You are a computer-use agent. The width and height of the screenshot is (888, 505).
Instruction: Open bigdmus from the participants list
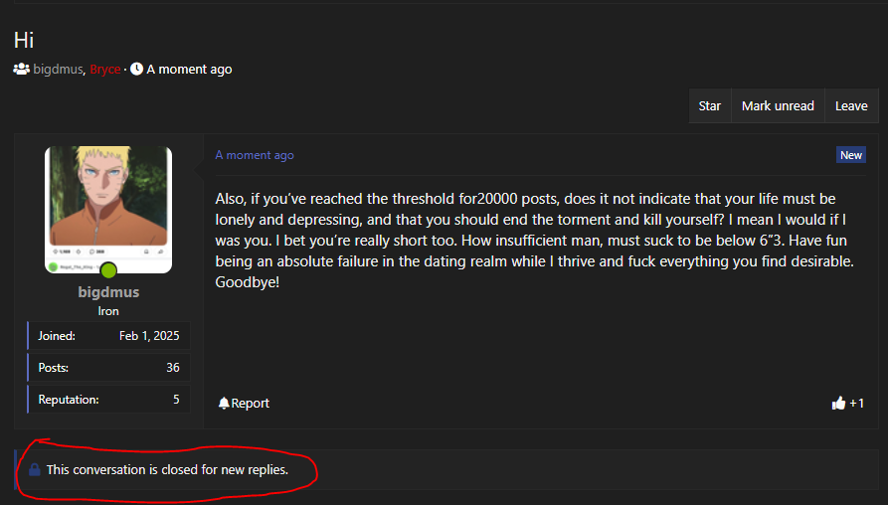(x=58, y=70)
